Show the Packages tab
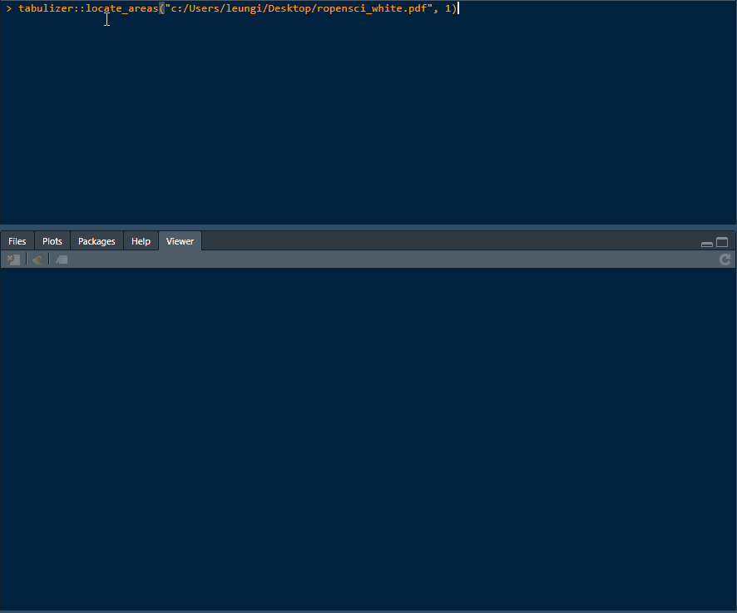The height and width of the screenshot is (613, 737). click(x=96, y=241)
